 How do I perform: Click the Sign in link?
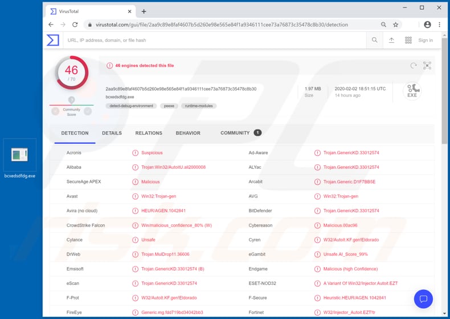(x=426, y=40)
